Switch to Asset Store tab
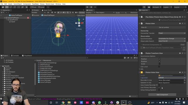188x105 pixels. coord(47,10)
